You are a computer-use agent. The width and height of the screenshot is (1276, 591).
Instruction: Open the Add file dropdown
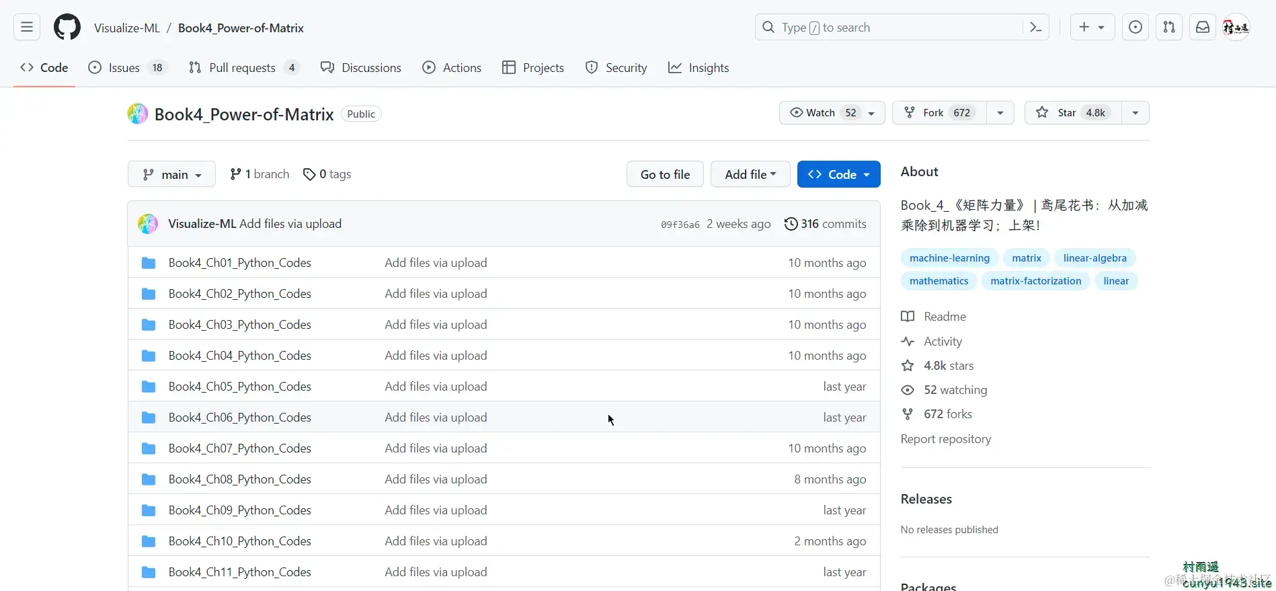click(x=750, y=174)
